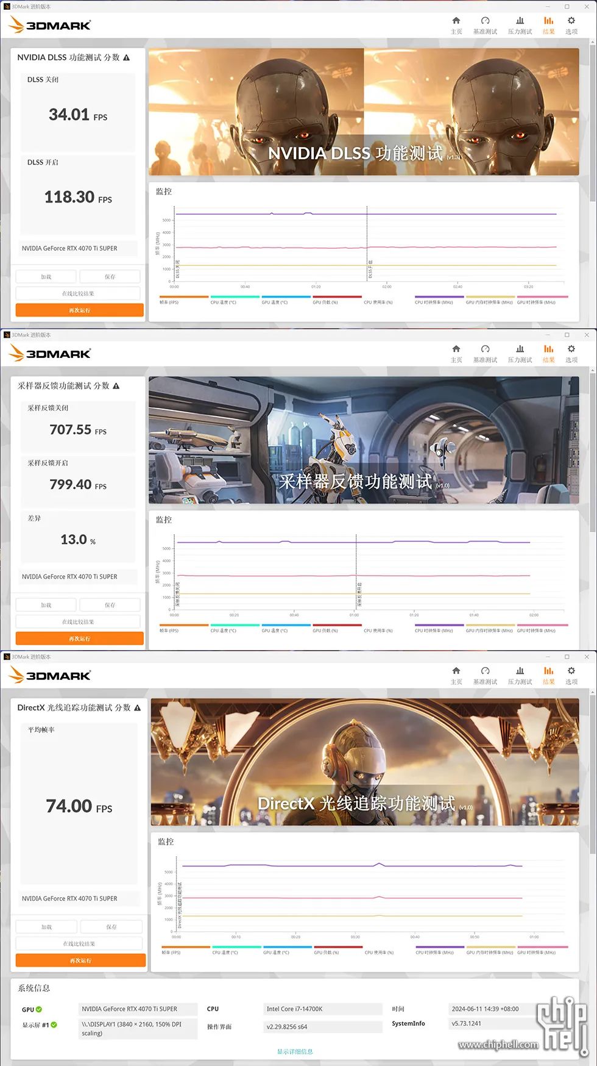Select 118.30 FPS DLSS 开启 score

pos(78,197)
